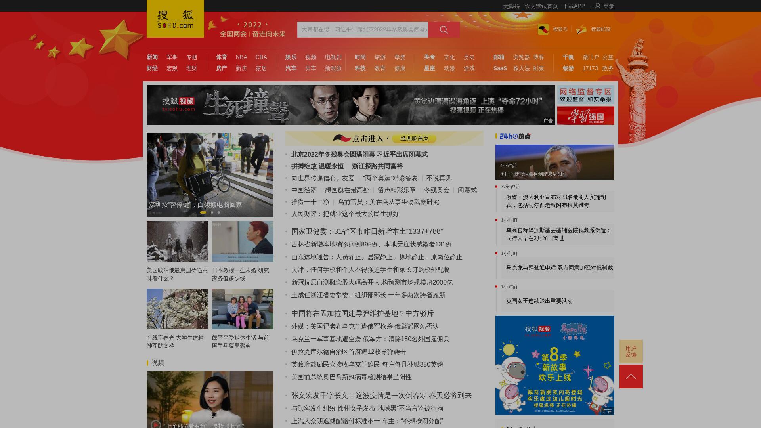This screenshot has width=761, height=428.
Task: Open 下载APP link
Action: [x=574, y=6]
